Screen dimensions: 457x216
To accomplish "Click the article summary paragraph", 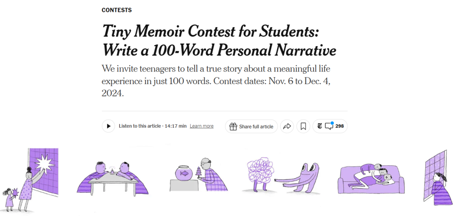I will pyautogui.click(x=216, y=81).
